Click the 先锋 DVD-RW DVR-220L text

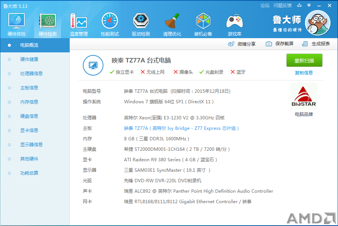[163, 181]
